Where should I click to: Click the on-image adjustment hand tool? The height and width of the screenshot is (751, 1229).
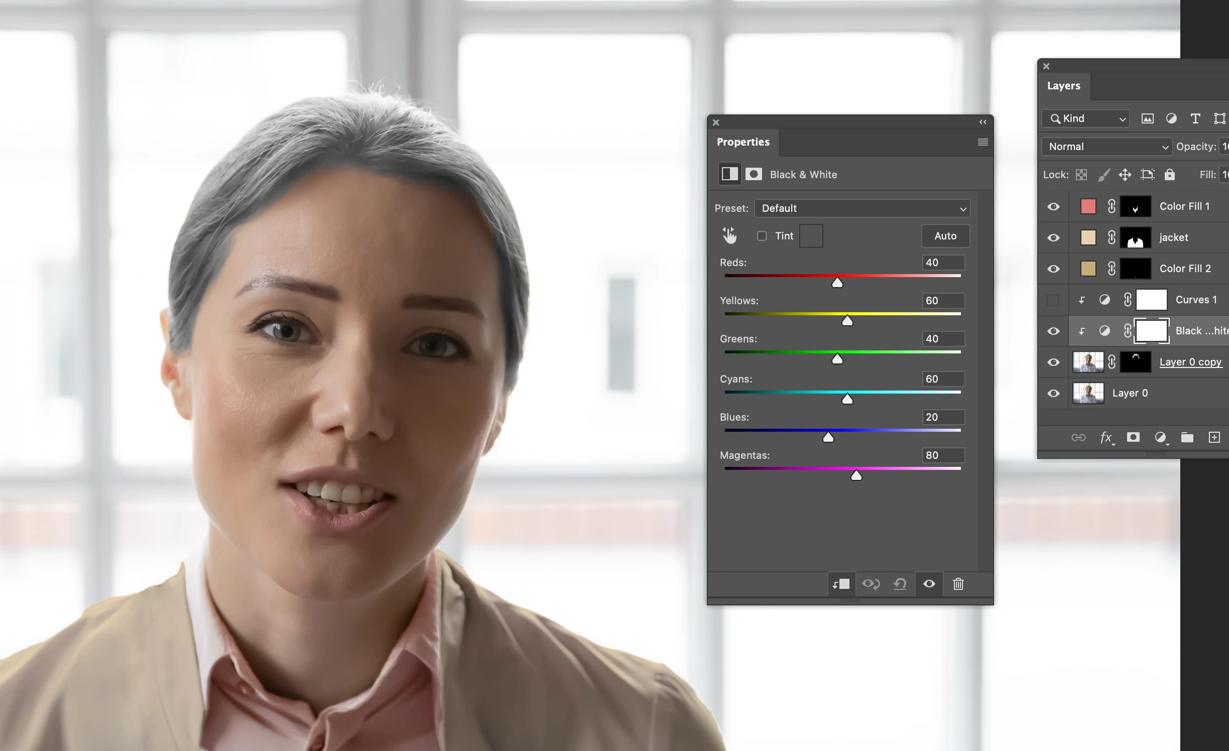click(x=729, y=235)
